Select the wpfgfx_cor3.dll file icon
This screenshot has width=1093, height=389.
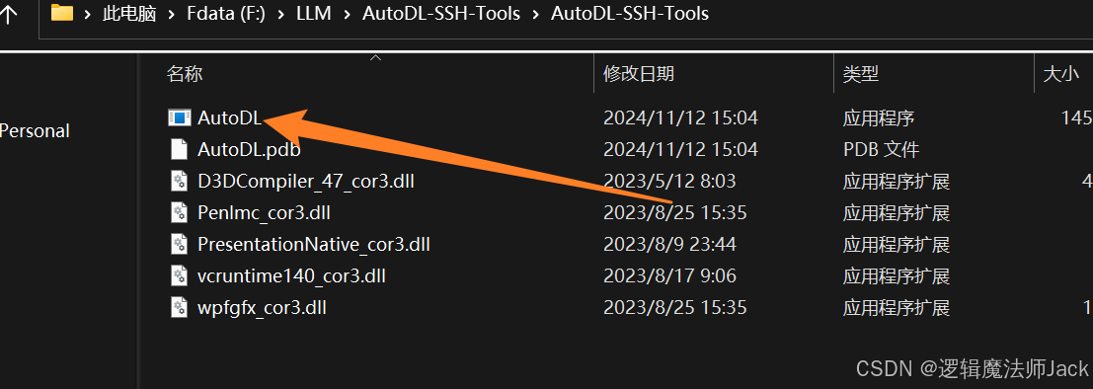tap(179, 307)
